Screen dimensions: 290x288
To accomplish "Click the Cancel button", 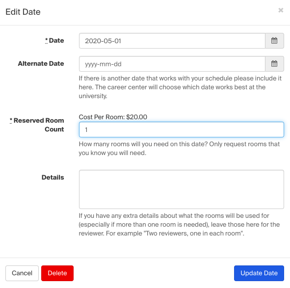I will [22, 273].
